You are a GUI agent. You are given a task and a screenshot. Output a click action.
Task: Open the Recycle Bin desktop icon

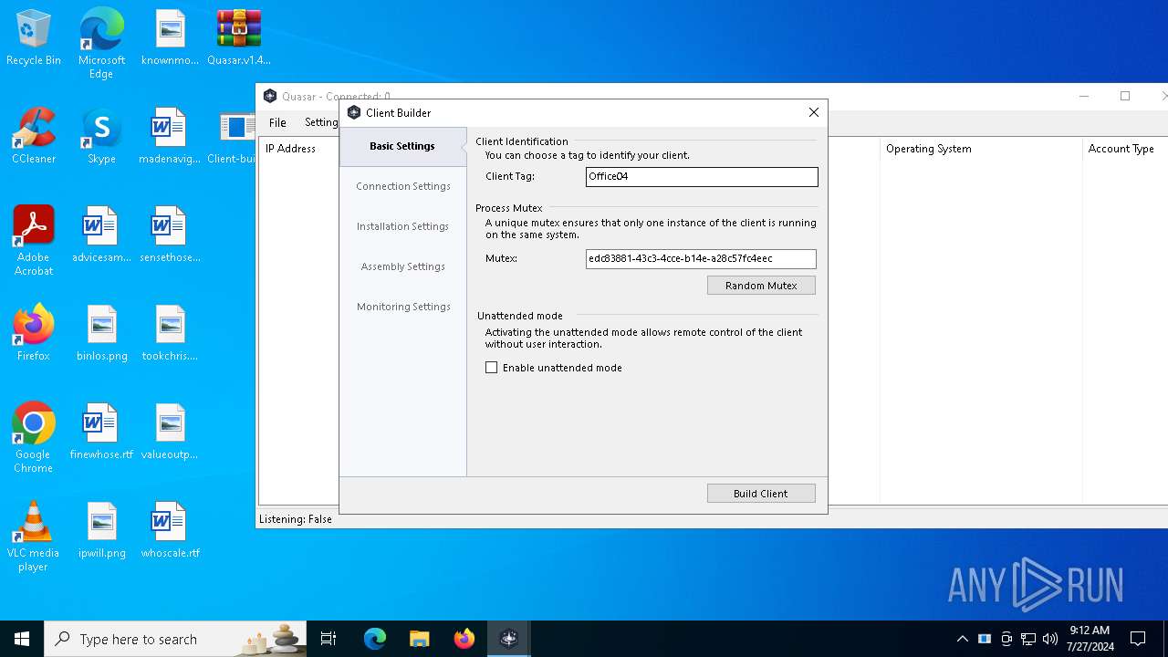[34, 38]
